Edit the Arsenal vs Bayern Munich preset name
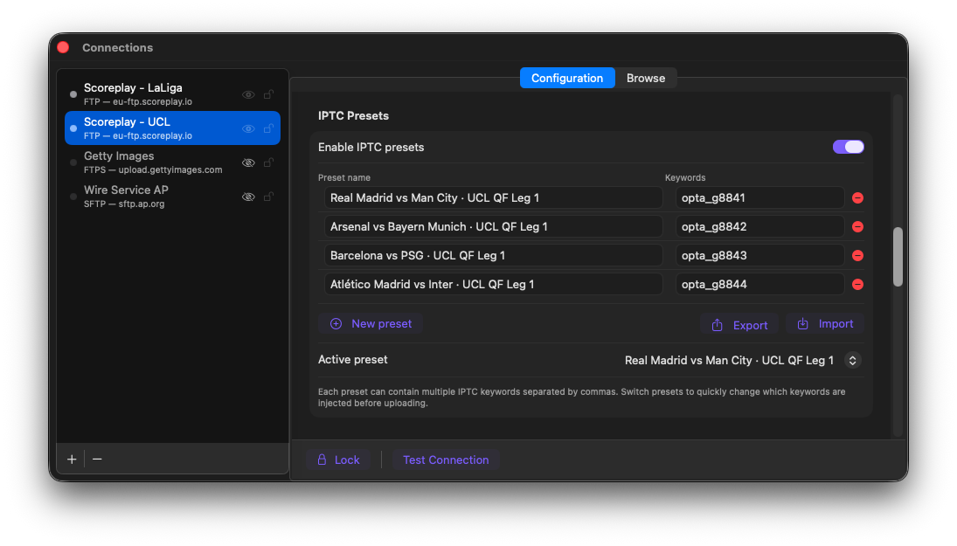This screenshot has width=957, height=546. point(493,226)
